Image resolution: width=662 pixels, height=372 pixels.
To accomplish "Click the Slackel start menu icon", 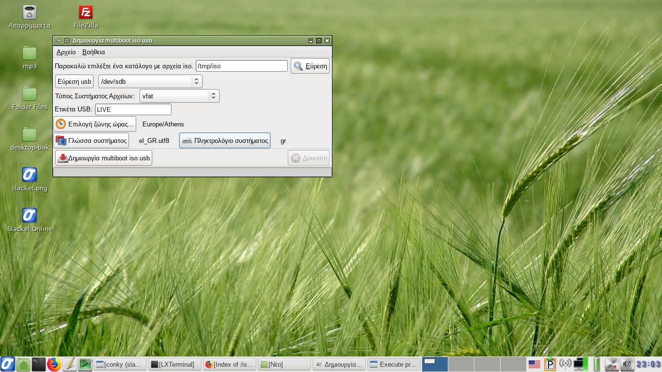I will [x=8, y=364].
